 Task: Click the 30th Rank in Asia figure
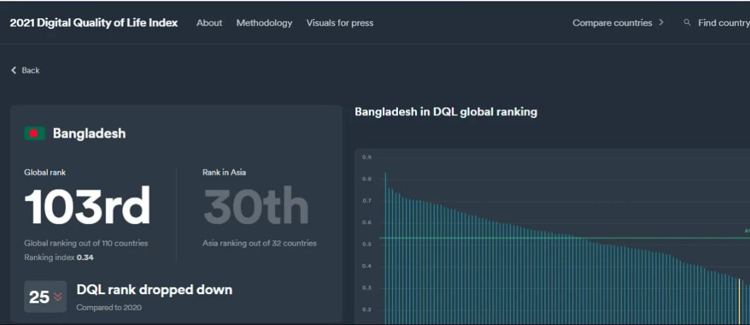pos(256,207)
